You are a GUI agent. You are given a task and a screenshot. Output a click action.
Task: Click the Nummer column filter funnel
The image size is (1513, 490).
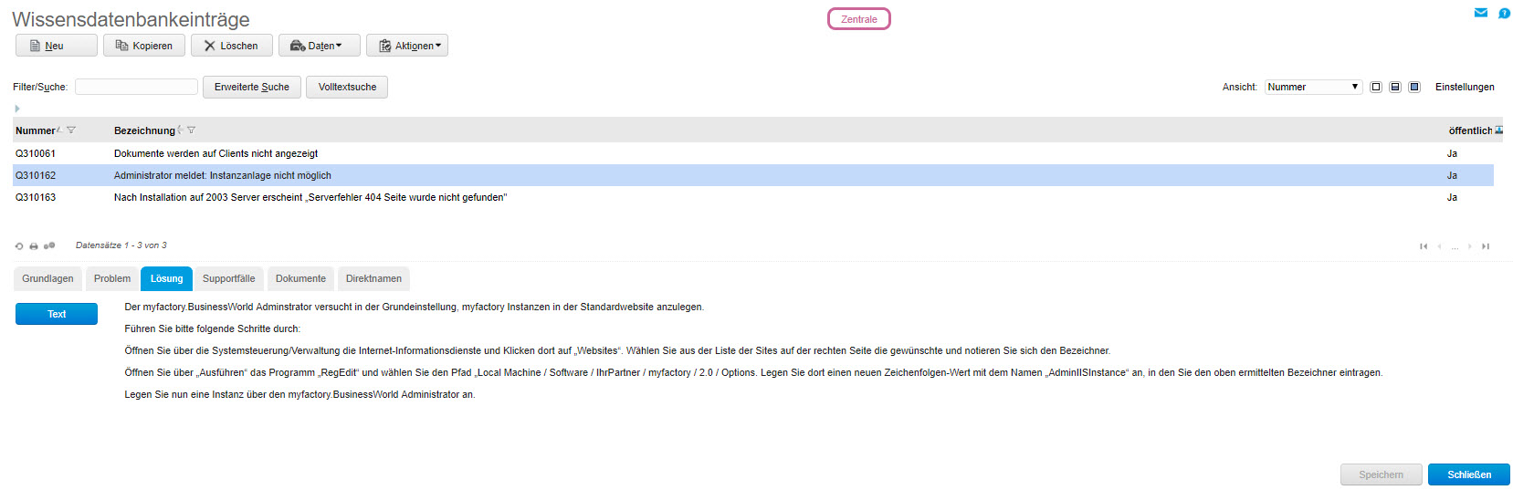coord(71,130)
